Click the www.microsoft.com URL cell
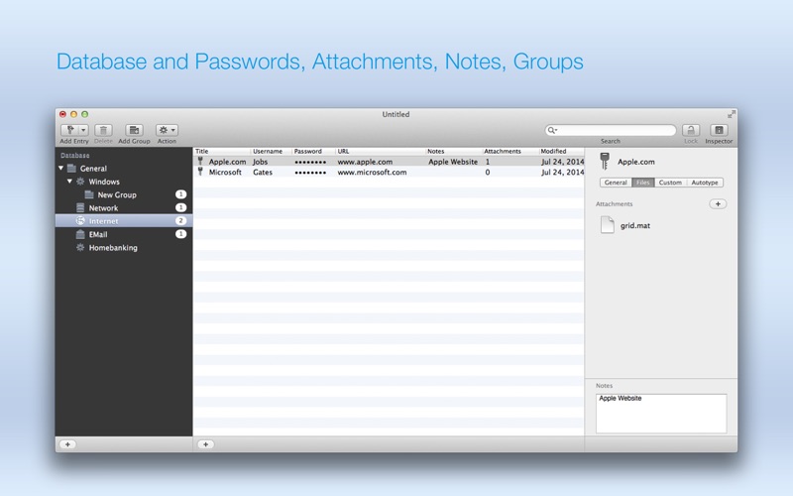The image size is (793, 496). point(372,172)
